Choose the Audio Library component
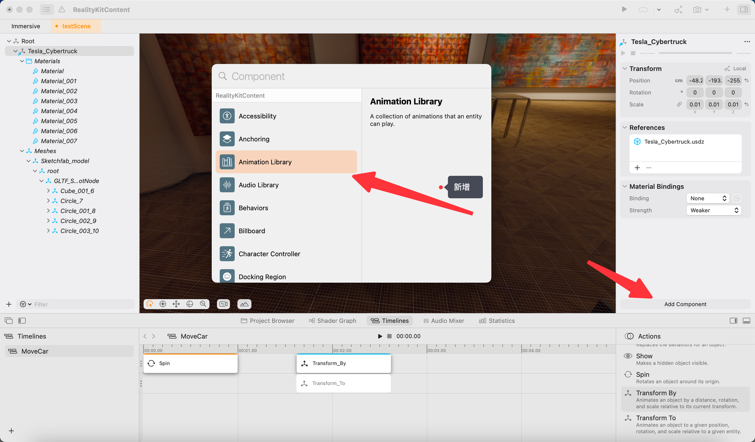The image size is (755, 442). [286, 185]
